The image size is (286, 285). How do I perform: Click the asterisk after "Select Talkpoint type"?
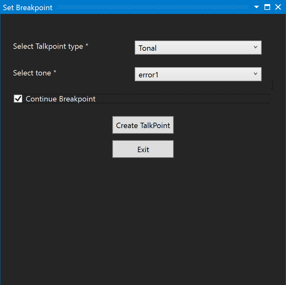[x=87, y=46]
